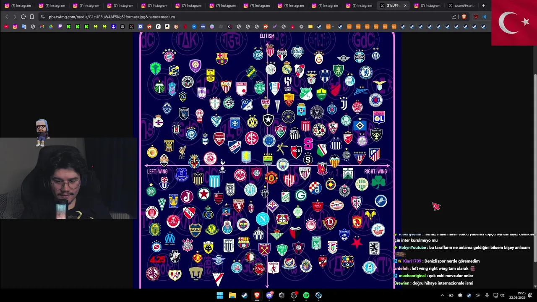Viewport: 537px width, 302px height.
Task: Open the uBlock Origin extension icon
Action: click(x=476, y=17)
